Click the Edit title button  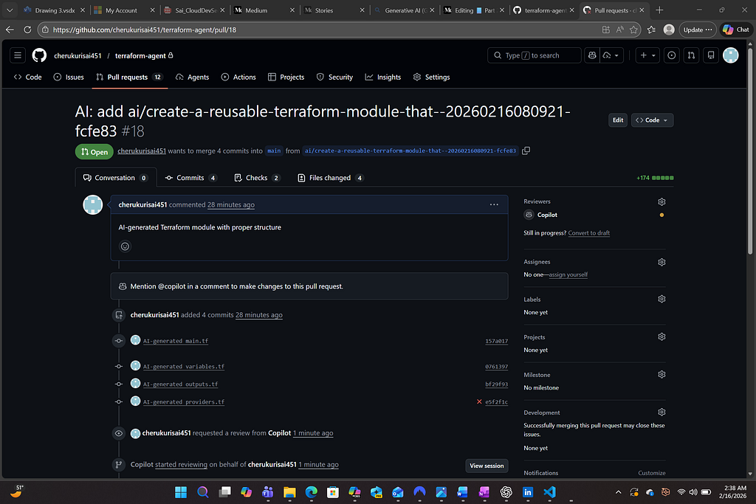coord(618,120)
